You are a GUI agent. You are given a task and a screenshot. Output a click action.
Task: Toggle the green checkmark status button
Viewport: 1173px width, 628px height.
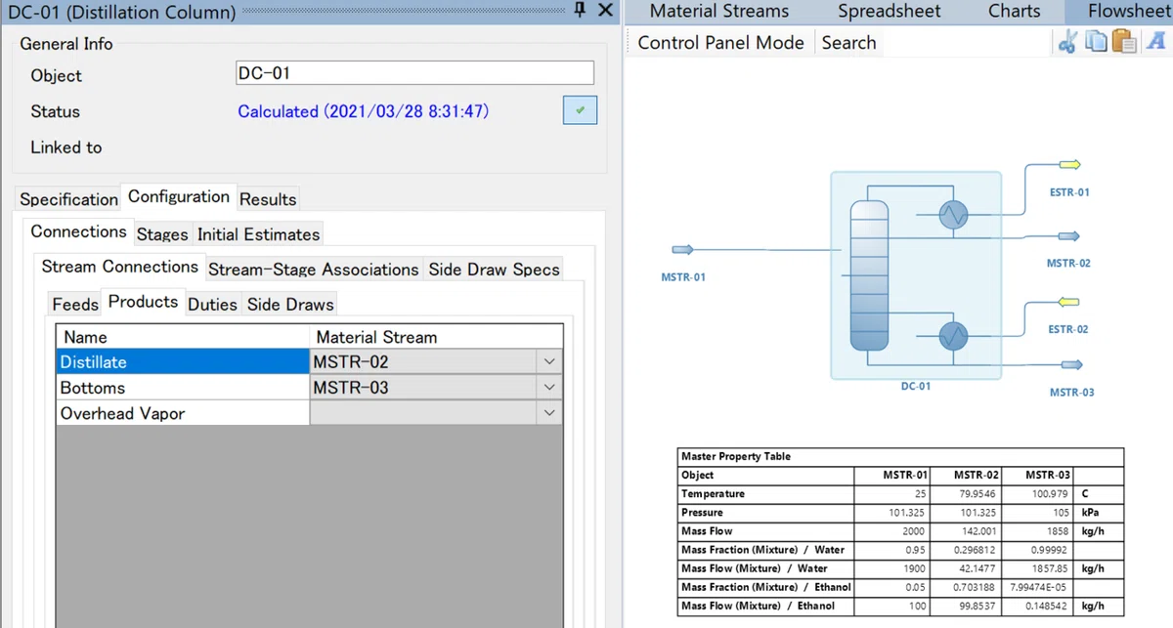click(580, 111)
